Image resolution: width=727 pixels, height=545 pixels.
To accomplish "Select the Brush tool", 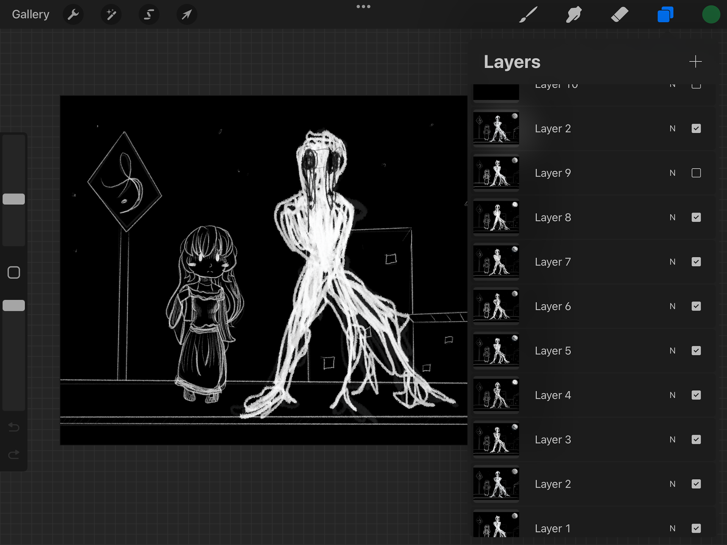I will point(528,15).
